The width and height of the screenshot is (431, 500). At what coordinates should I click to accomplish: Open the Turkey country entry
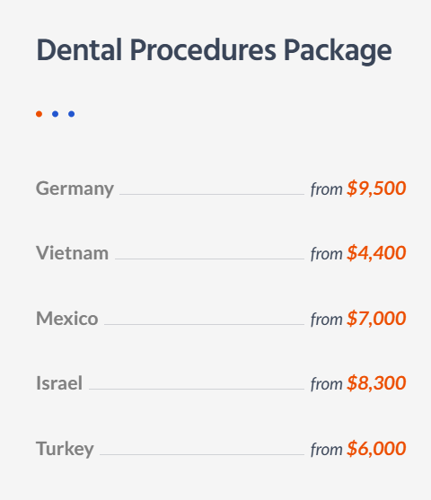[65, 449]
